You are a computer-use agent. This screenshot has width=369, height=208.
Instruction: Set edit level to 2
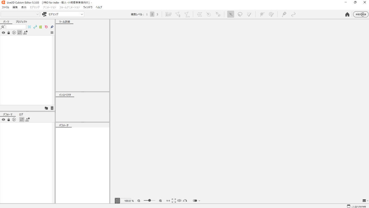pyautogui.click(x=152, y=14)
